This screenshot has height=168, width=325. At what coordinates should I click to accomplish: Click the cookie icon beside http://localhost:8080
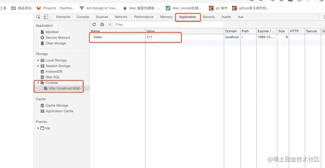click(x=45, y=88)
